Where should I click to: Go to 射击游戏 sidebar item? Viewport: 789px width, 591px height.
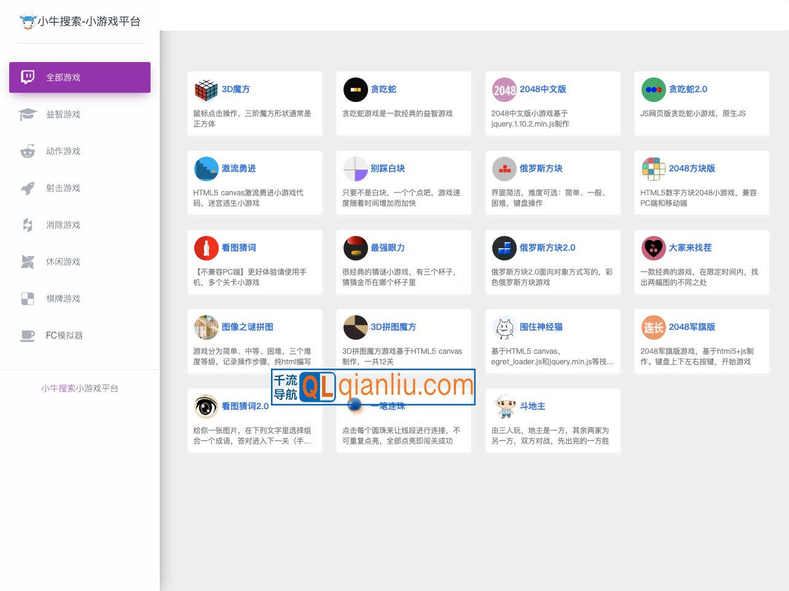point(63,188)
